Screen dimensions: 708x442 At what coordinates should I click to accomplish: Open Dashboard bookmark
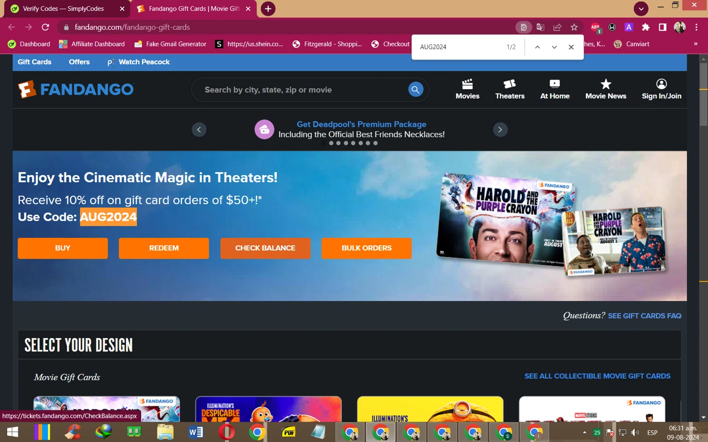pos(29,44)
